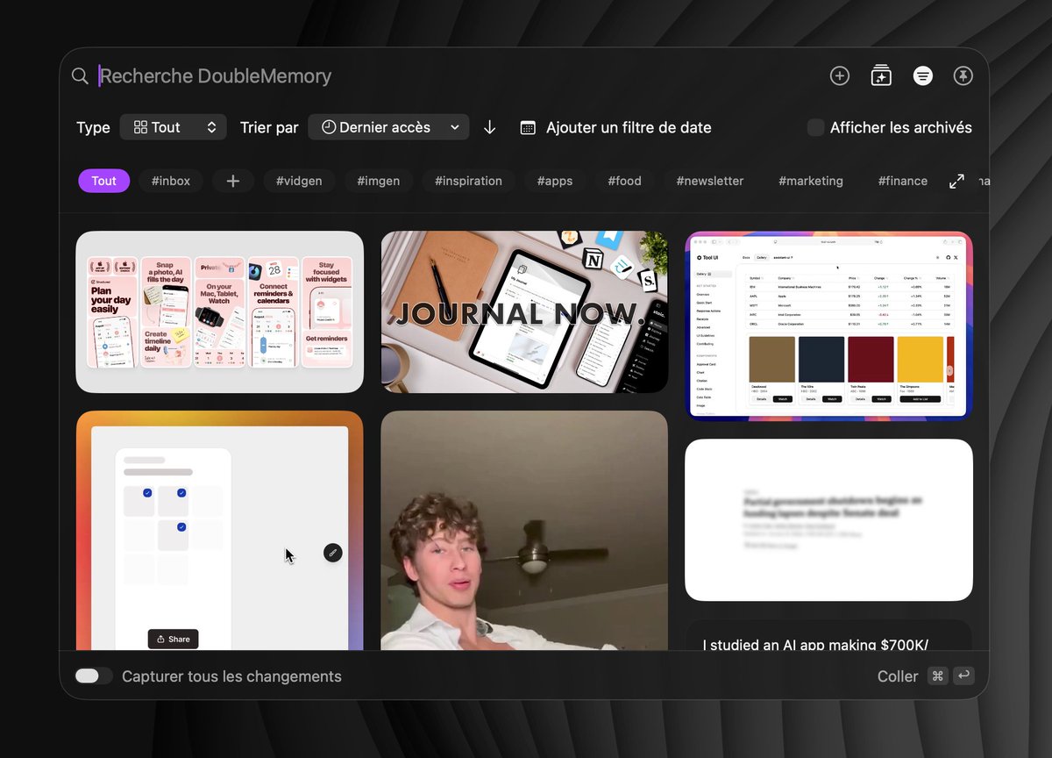This screenshot has height=758, width=1052.
Task: Click the plus circle add icon
Action: pyautogui.click(x=839, y=76)
